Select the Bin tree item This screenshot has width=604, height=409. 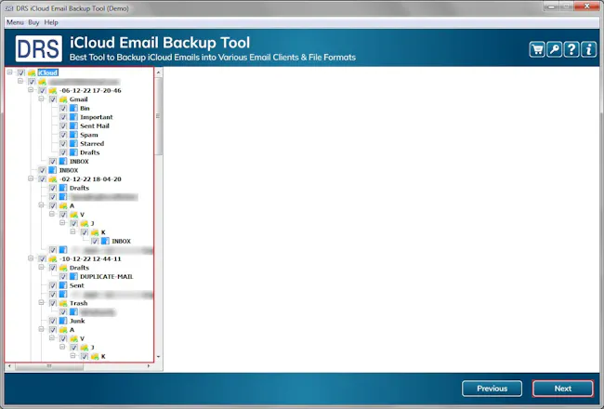point(85,108)
